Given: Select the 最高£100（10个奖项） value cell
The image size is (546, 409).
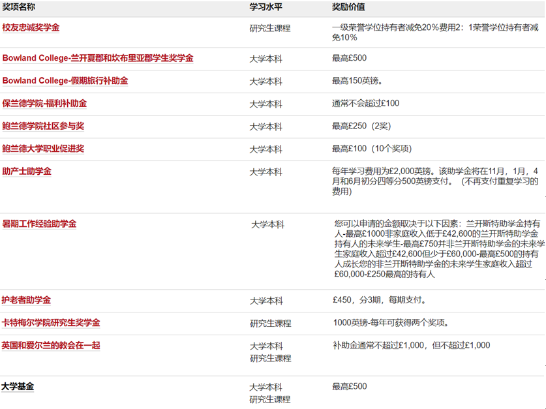Looking at the screenshot, I should pos(372,149).
